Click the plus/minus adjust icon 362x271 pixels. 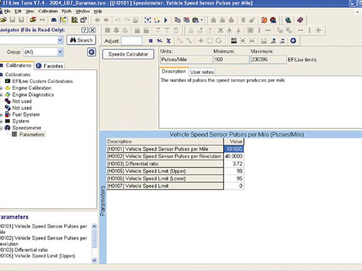pos(160,41)
